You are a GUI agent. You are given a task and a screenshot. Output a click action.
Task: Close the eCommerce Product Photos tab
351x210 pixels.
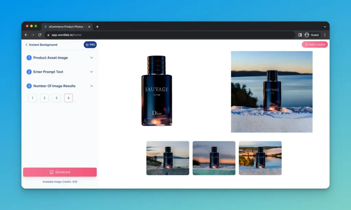89,27
